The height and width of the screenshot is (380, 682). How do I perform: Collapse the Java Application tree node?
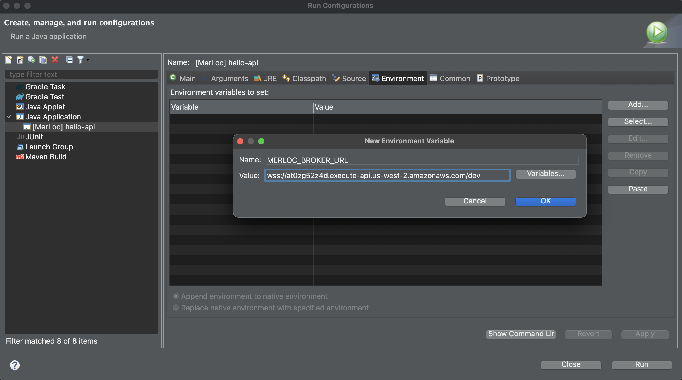pos(9,116)
